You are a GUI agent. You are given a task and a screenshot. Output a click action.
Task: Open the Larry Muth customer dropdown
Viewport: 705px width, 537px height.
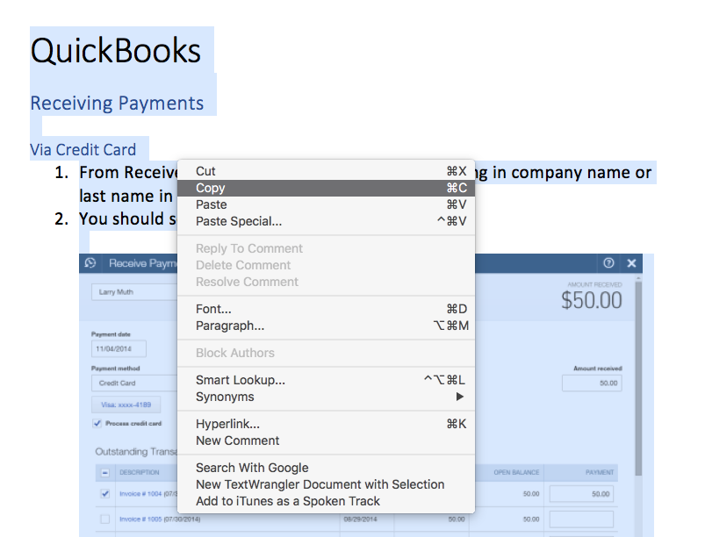click(x=133, y=291)
